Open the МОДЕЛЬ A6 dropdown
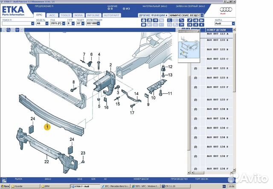The width and height of the screenshot is (273, 189). point(47,23)
